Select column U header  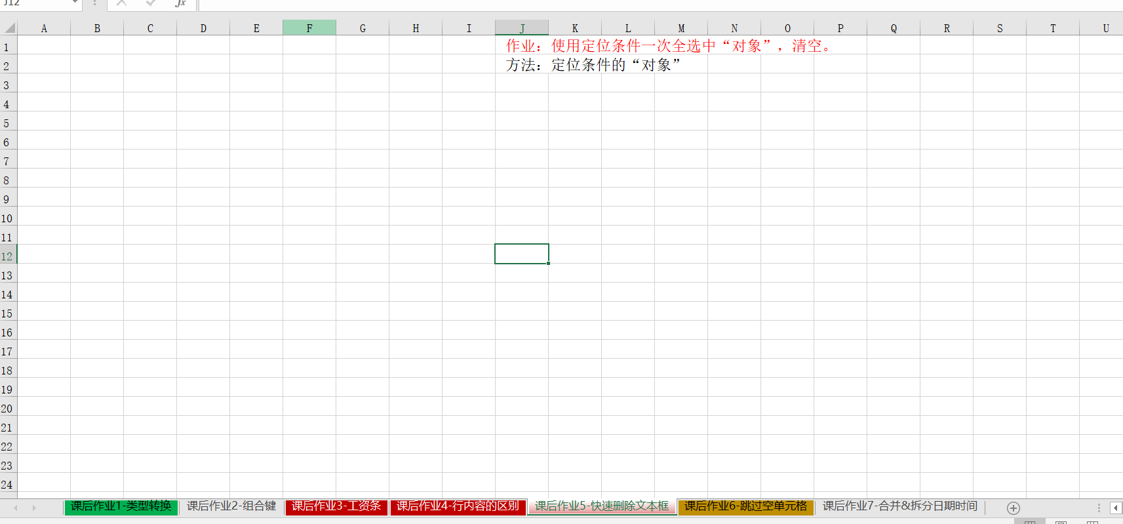[x=1101, y=28]
